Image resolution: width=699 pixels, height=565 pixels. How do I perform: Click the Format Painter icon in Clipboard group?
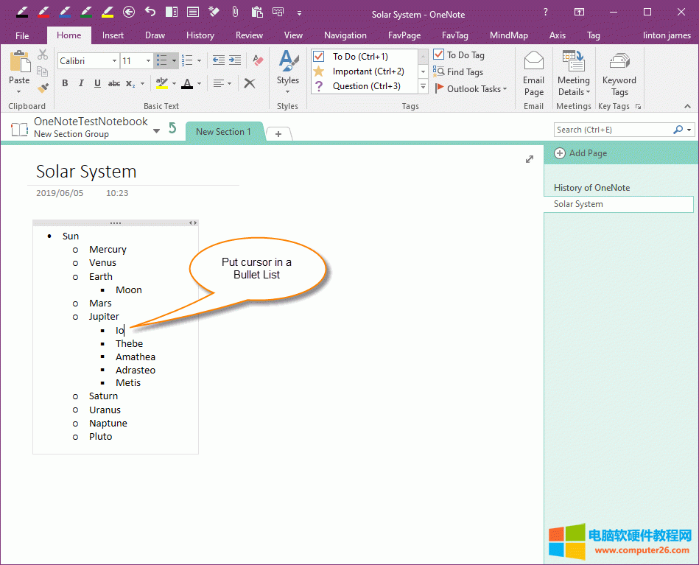pos(43,87)
